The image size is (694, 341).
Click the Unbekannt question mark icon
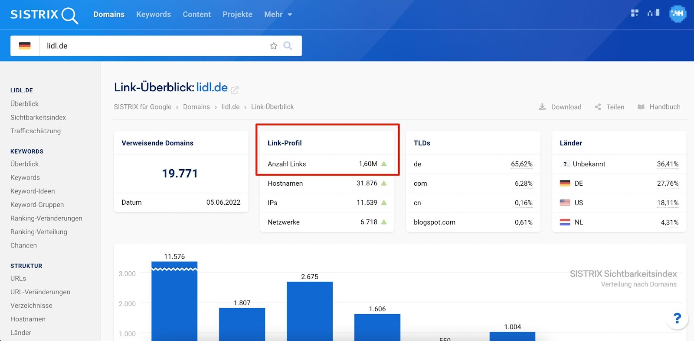coord(565,164)
